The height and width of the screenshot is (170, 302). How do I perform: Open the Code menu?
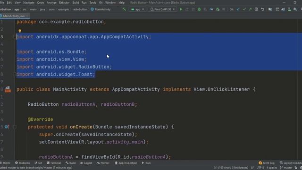tap(40, 3)
